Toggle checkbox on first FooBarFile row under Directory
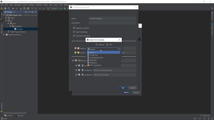The height and width of the screenshot is (120, 214). click(x=76, y=66)
